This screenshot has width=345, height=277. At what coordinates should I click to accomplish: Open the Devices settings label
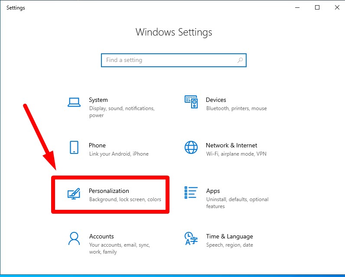[216, 100]
